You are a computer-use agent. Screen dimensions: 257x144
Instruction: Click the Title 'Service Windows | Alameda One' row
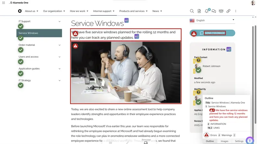click(x=225, y=103)
